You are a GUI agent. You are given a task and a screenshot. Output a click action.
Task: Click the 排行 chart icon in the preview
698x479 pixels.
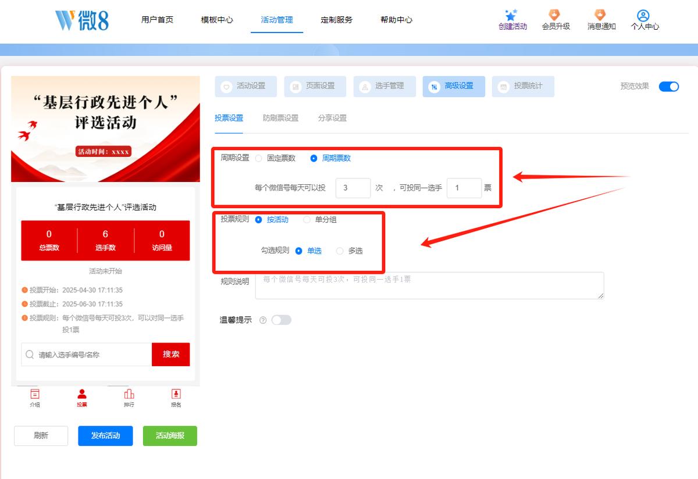[129, 394]
